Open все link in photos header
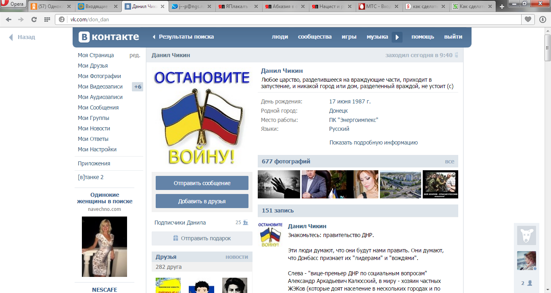Screen dimensions: 551x293 (449, 161)
